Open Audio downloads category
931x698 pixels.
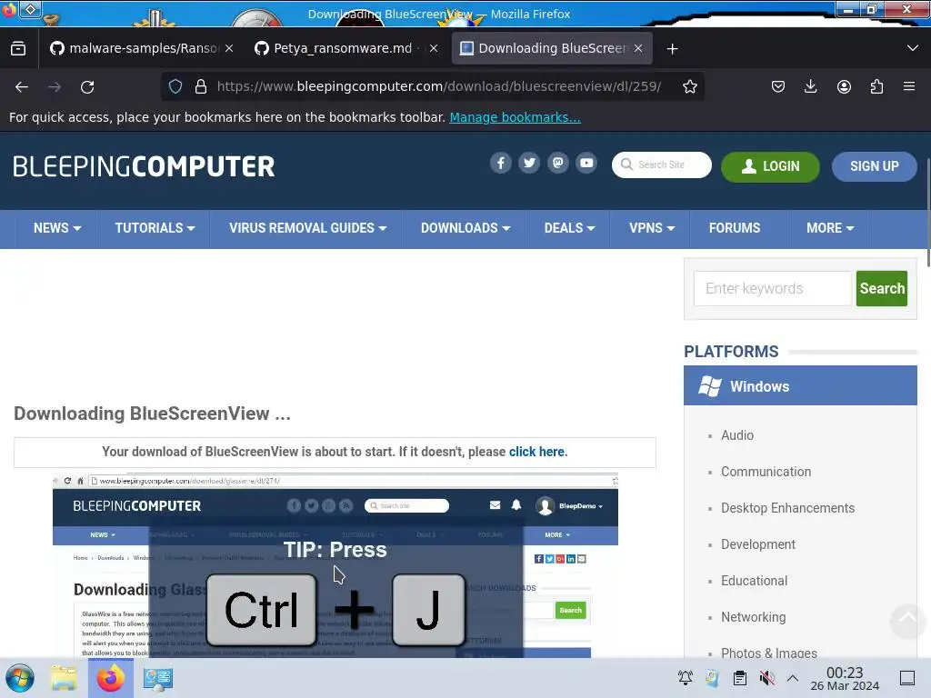[x=736, y=435]
